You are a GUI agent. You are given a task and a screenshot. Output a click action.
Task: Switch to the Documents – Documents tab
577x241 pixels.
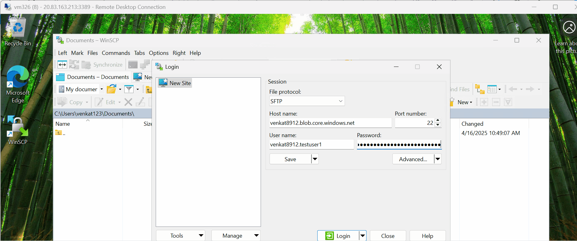pyautogui.click(x=93, y=77)
